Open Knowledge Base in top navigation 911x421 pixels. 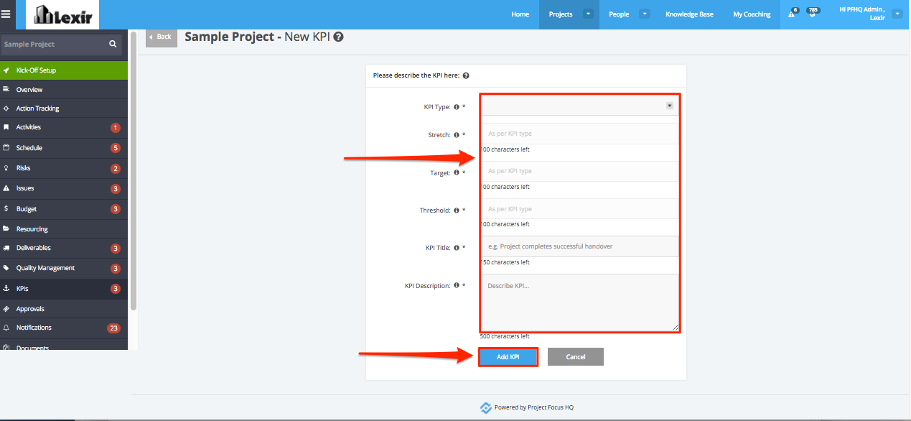(x=689, y=14)
